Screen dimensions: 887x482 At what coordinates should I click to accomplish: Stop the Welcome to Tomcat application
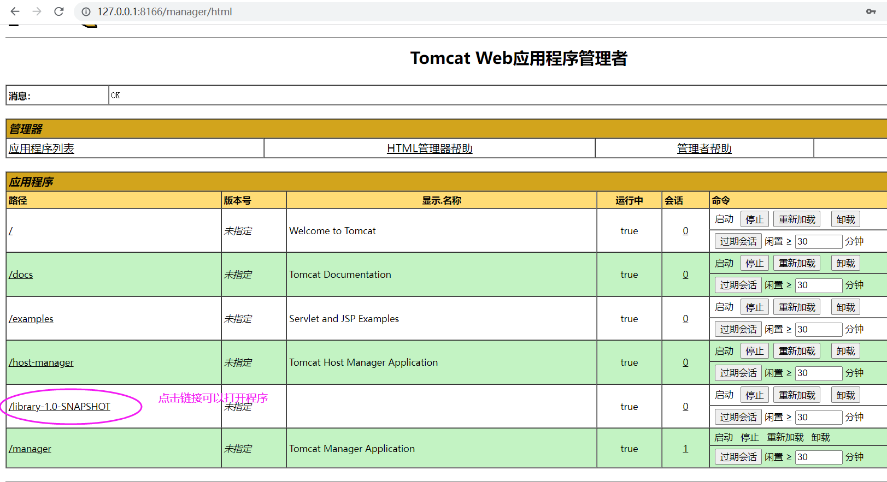(755, 219)
